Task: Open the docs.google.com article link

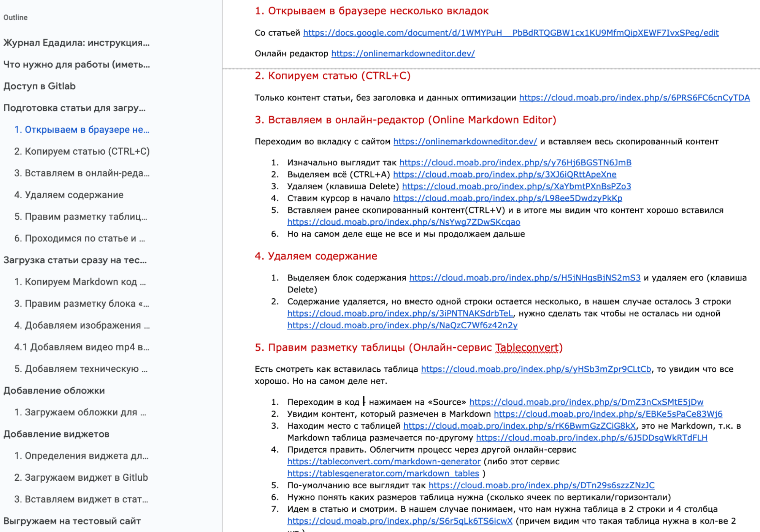Action: [x=511, y=33]
